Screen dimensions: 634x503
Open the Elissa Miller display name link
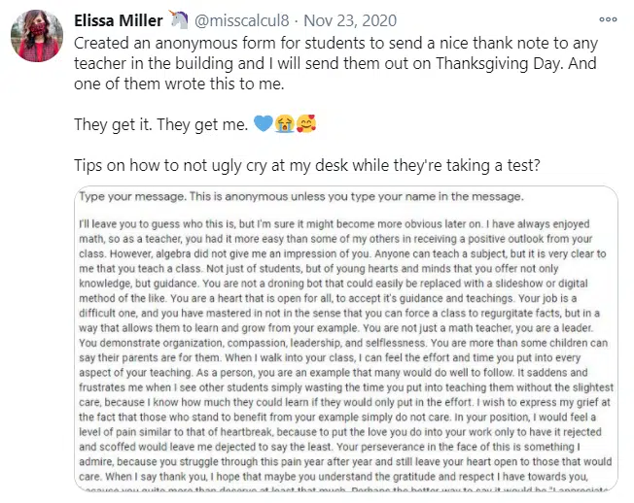(x=119, y=20)
